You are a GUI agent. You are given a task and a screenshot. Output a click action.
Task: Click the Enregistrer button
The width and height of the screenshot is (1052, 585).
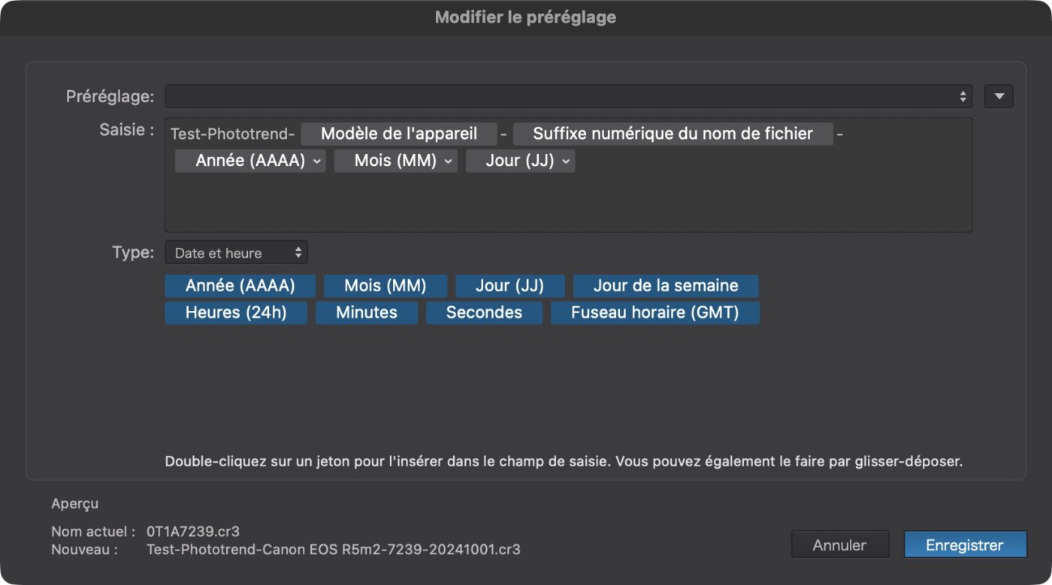(x=965, y=545)
